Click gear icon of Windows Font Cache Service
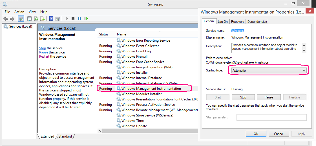This screenshot has width=316, height=146. 118,62
